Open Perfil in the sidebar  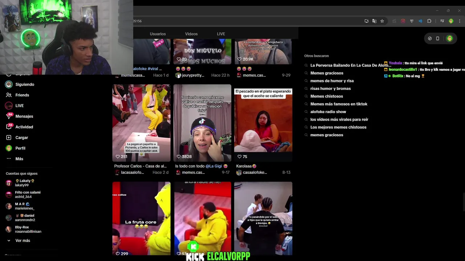tap(16, 148)
